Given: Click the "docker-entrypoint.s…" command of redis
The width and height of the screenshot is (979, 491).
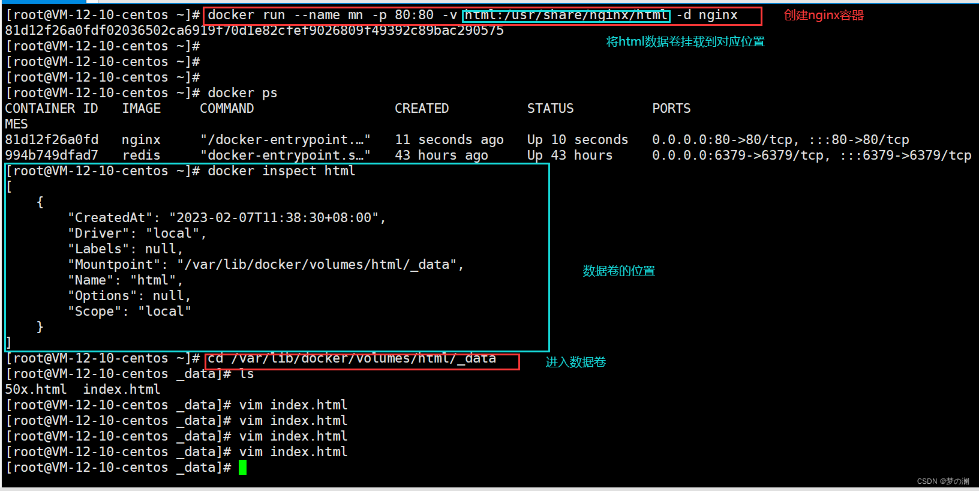Looking at the screenshot, I should (x=286, y=155).
